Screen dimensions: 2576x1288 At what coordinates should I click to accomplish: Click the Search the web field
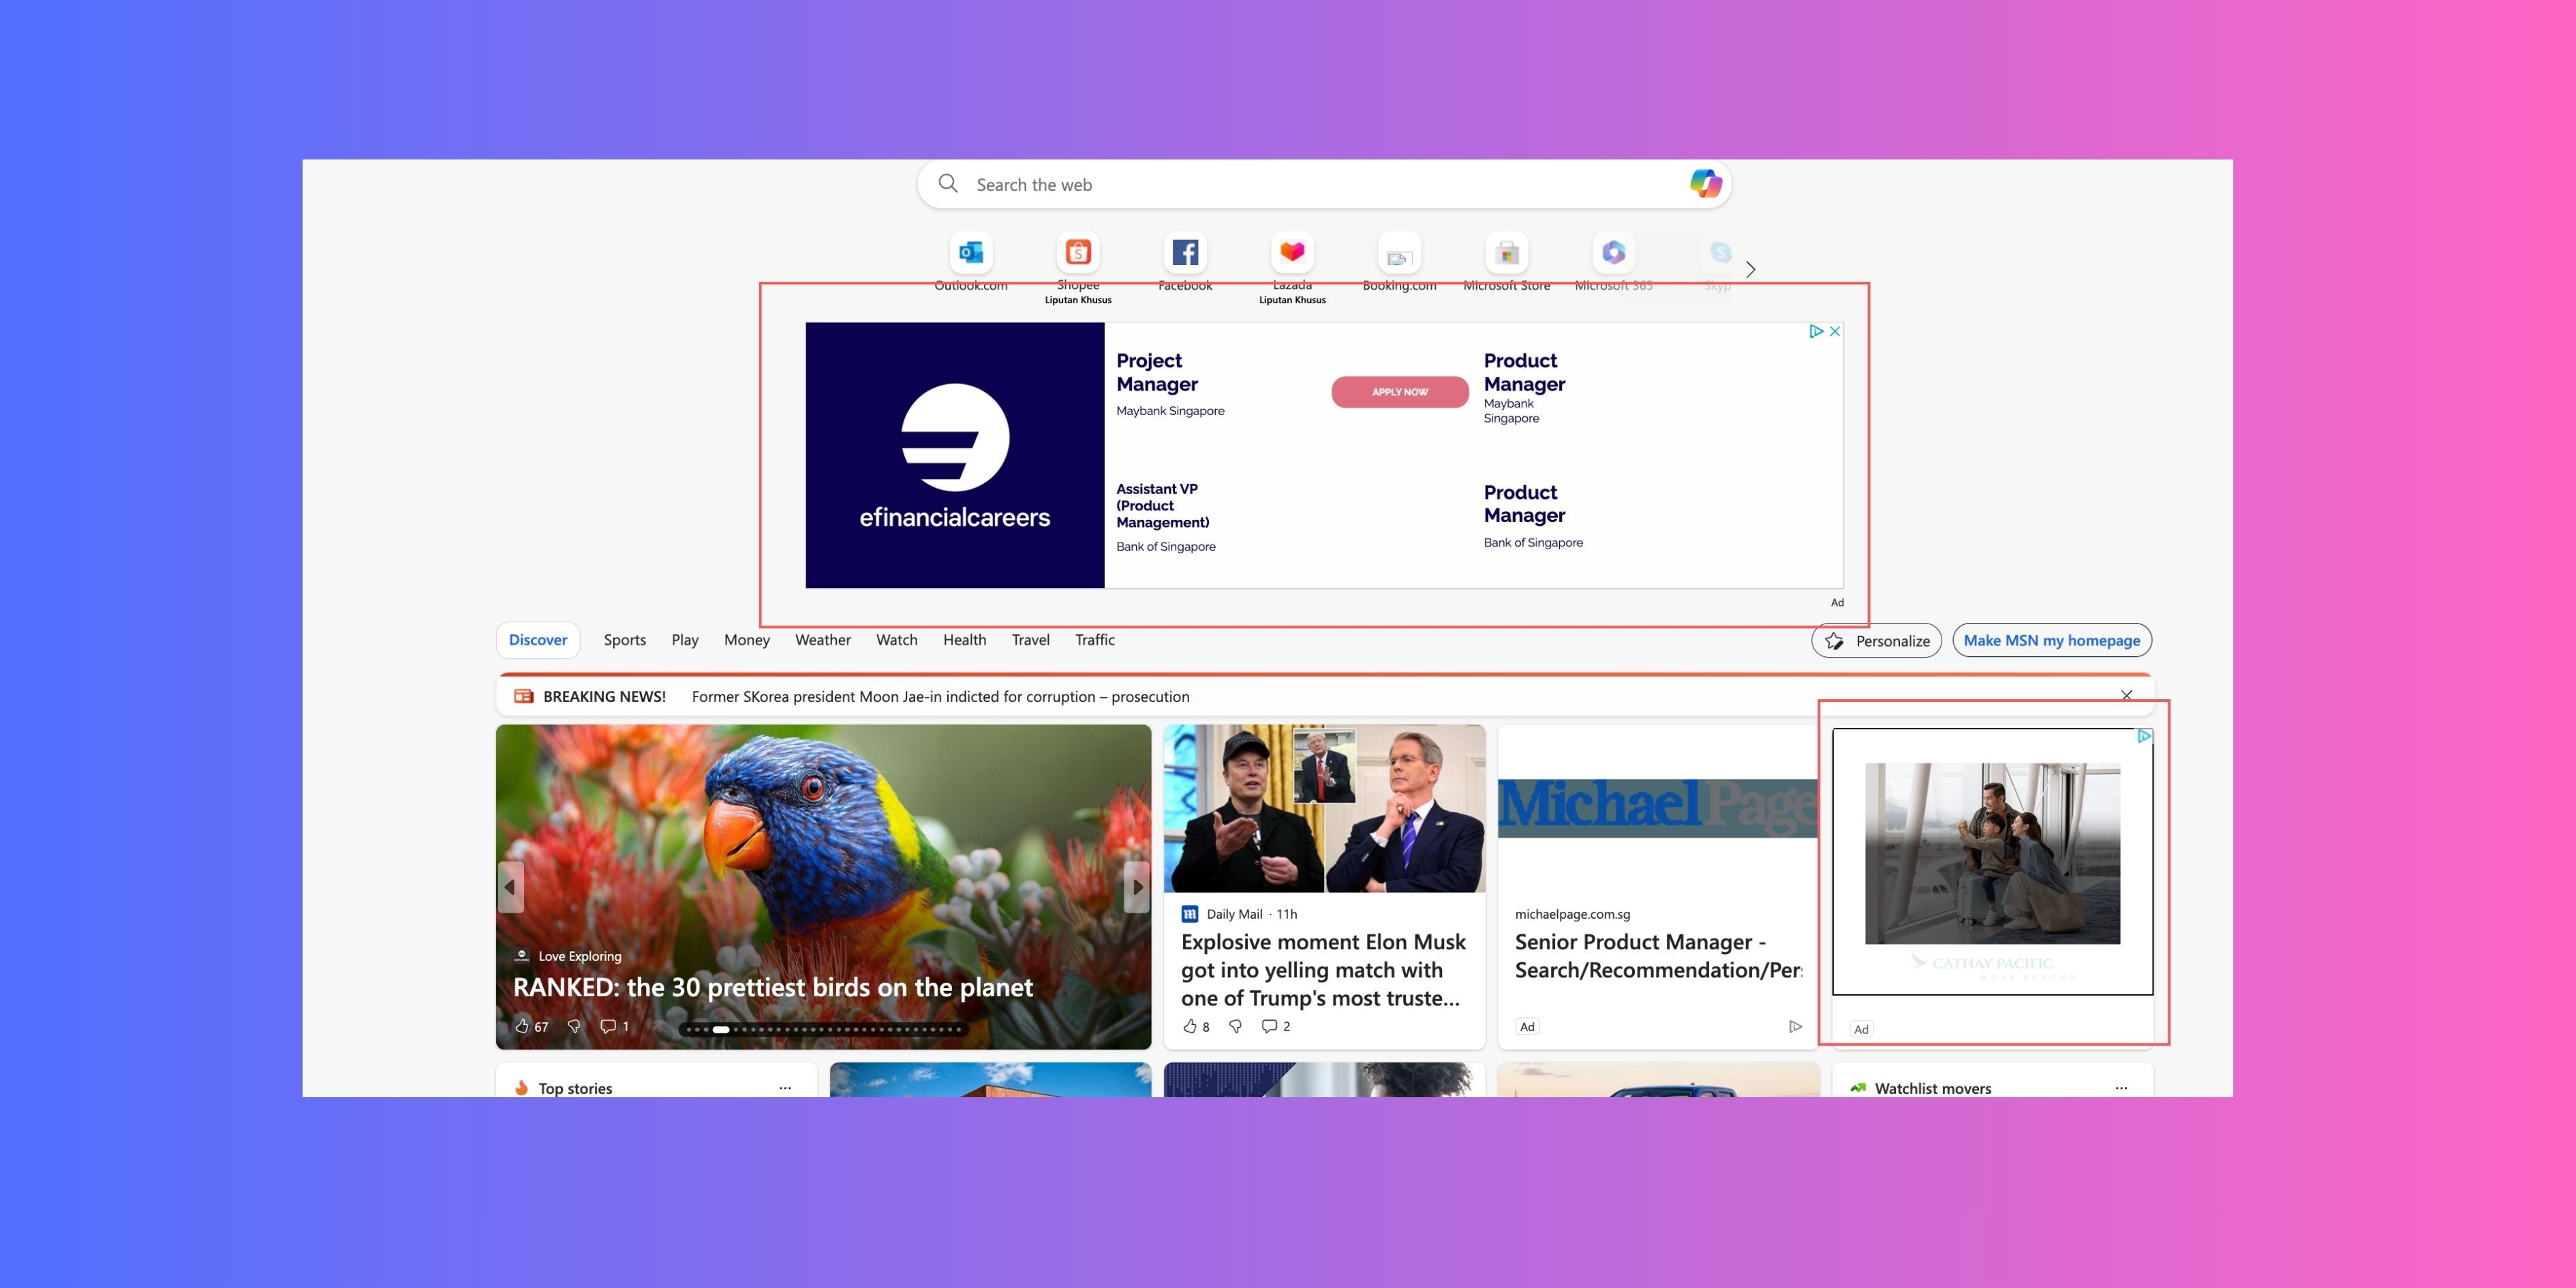click(1300, 185)
